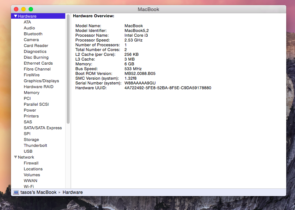This screenshot has height=210, width=295.
Task: Show the Storage information page
Action: pyautogui.click(x=31, y=140)
